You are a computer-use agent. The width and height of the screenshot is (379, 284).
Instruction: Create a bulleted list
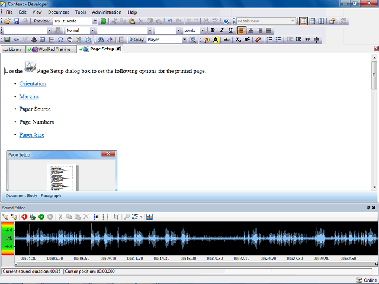tap(278, 40)
